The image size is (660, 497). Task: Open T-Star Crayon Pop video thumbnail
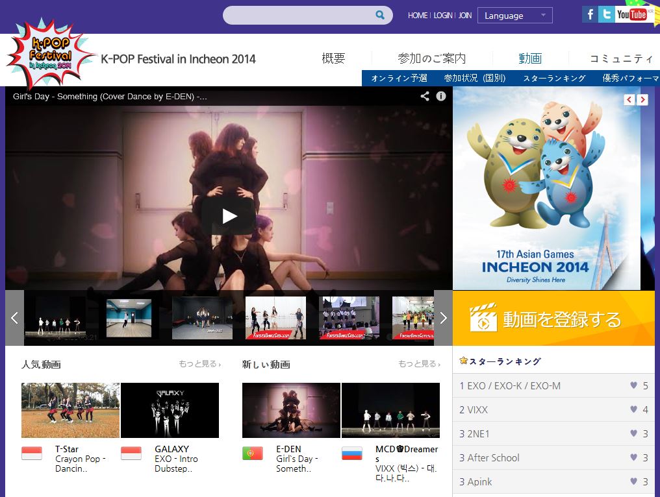(x=70, y=410)
